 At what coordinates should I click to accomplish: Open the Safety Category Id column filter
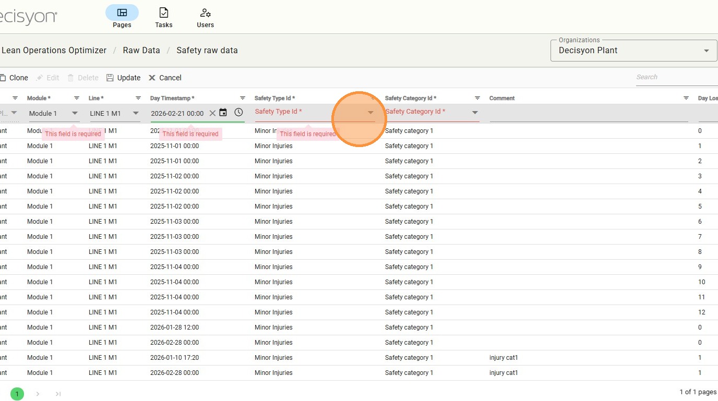pyautogui.click(x=477, y=98)
